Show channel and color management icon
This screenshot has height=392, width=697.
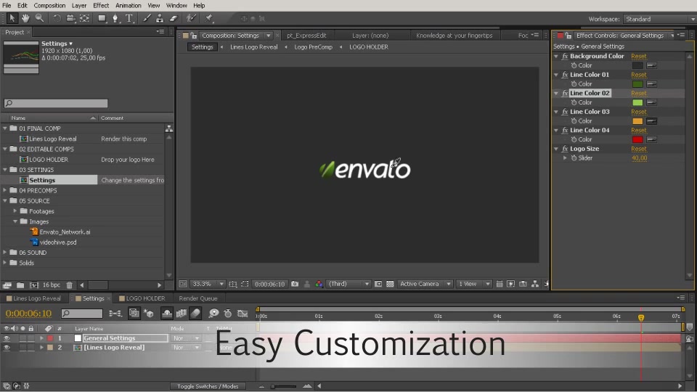tap(319, 284)
